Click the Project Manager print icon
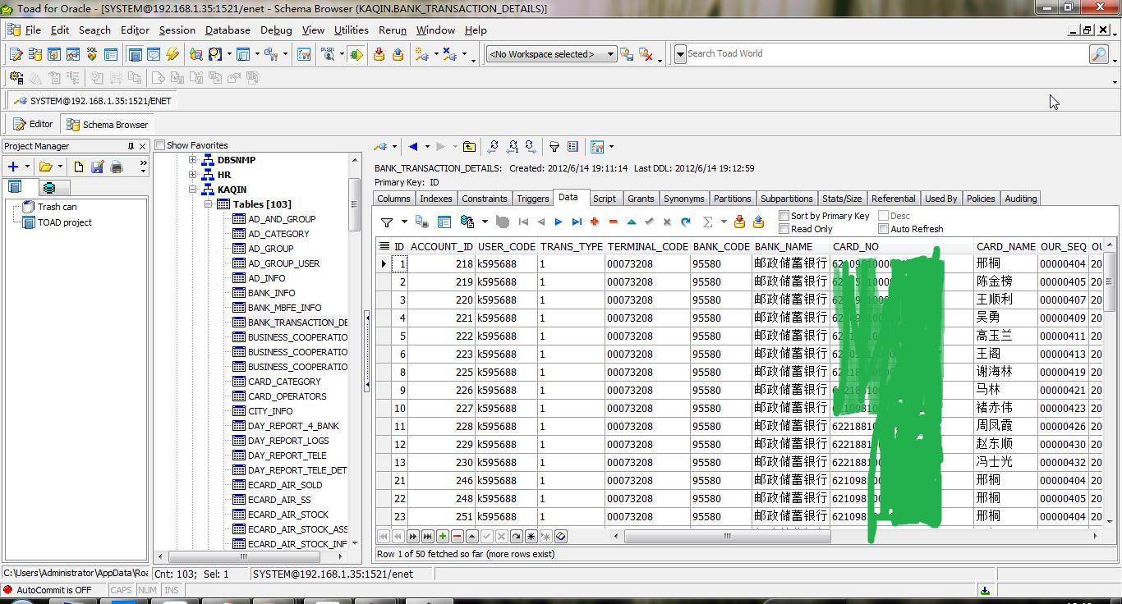1122x604 pixels. click(117, 167)
